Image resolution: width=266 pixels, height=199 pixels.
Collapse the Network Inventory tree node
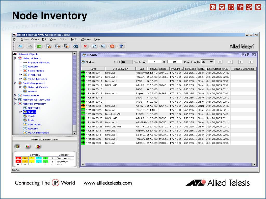click(15, 104)
